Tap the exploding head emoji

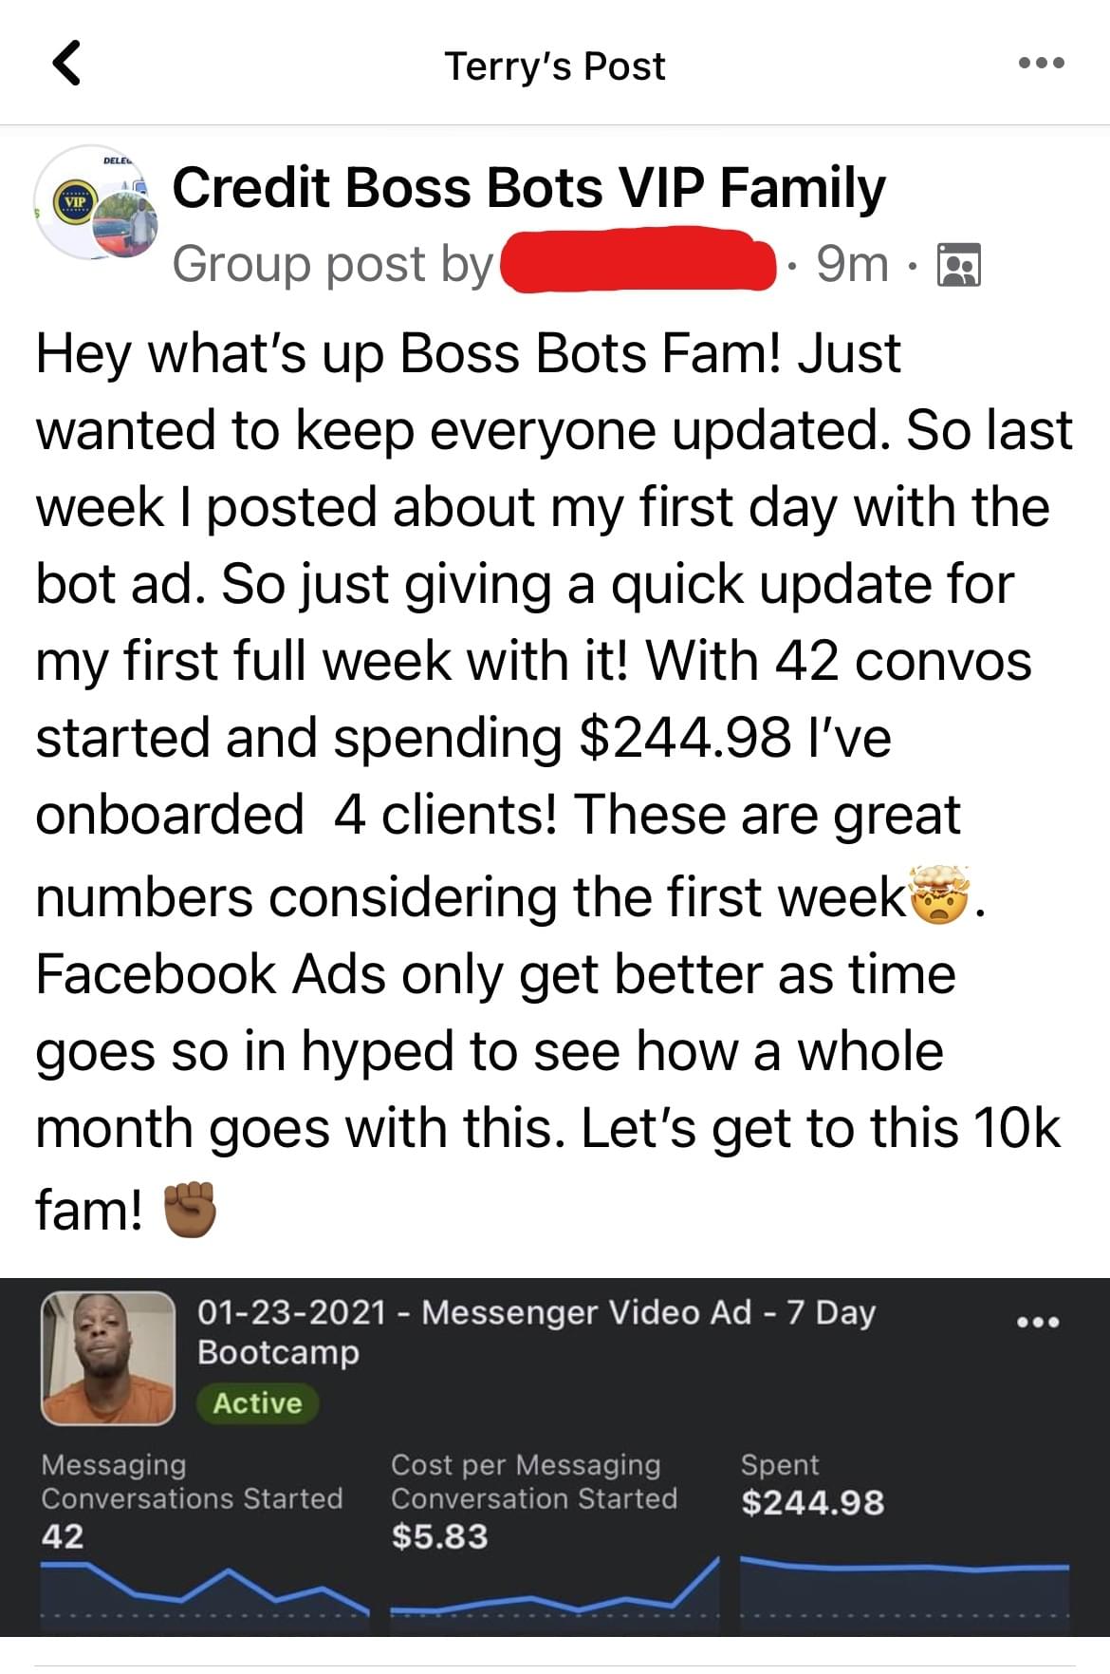point(941,894)
